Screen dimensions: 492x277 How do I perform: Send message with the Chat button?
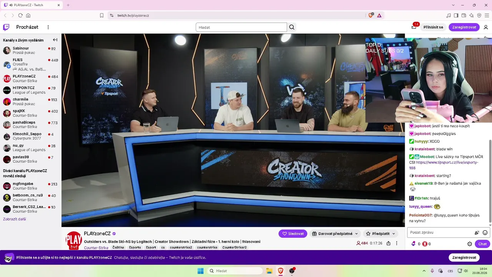point(482,244)
